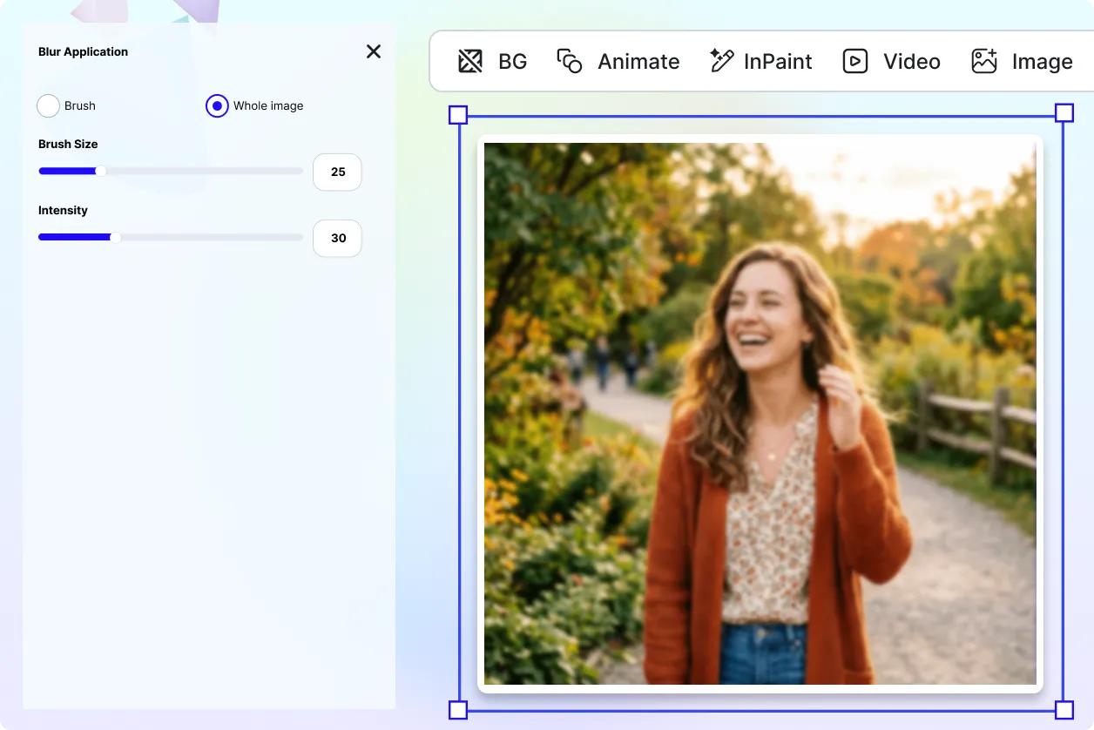Click the Animate shapes icon
The width and height of the screenshot is (1094, 730).
click(x=570, y=62)
